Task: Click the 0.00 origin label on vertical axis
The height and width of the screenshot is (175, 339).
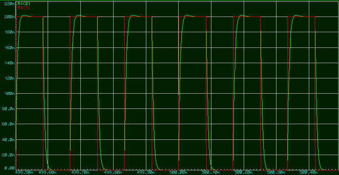Action: coord(9,168)
